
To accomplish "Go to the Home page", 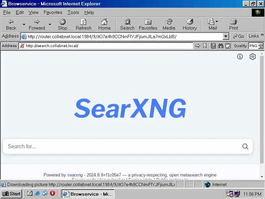I will 104,25.
